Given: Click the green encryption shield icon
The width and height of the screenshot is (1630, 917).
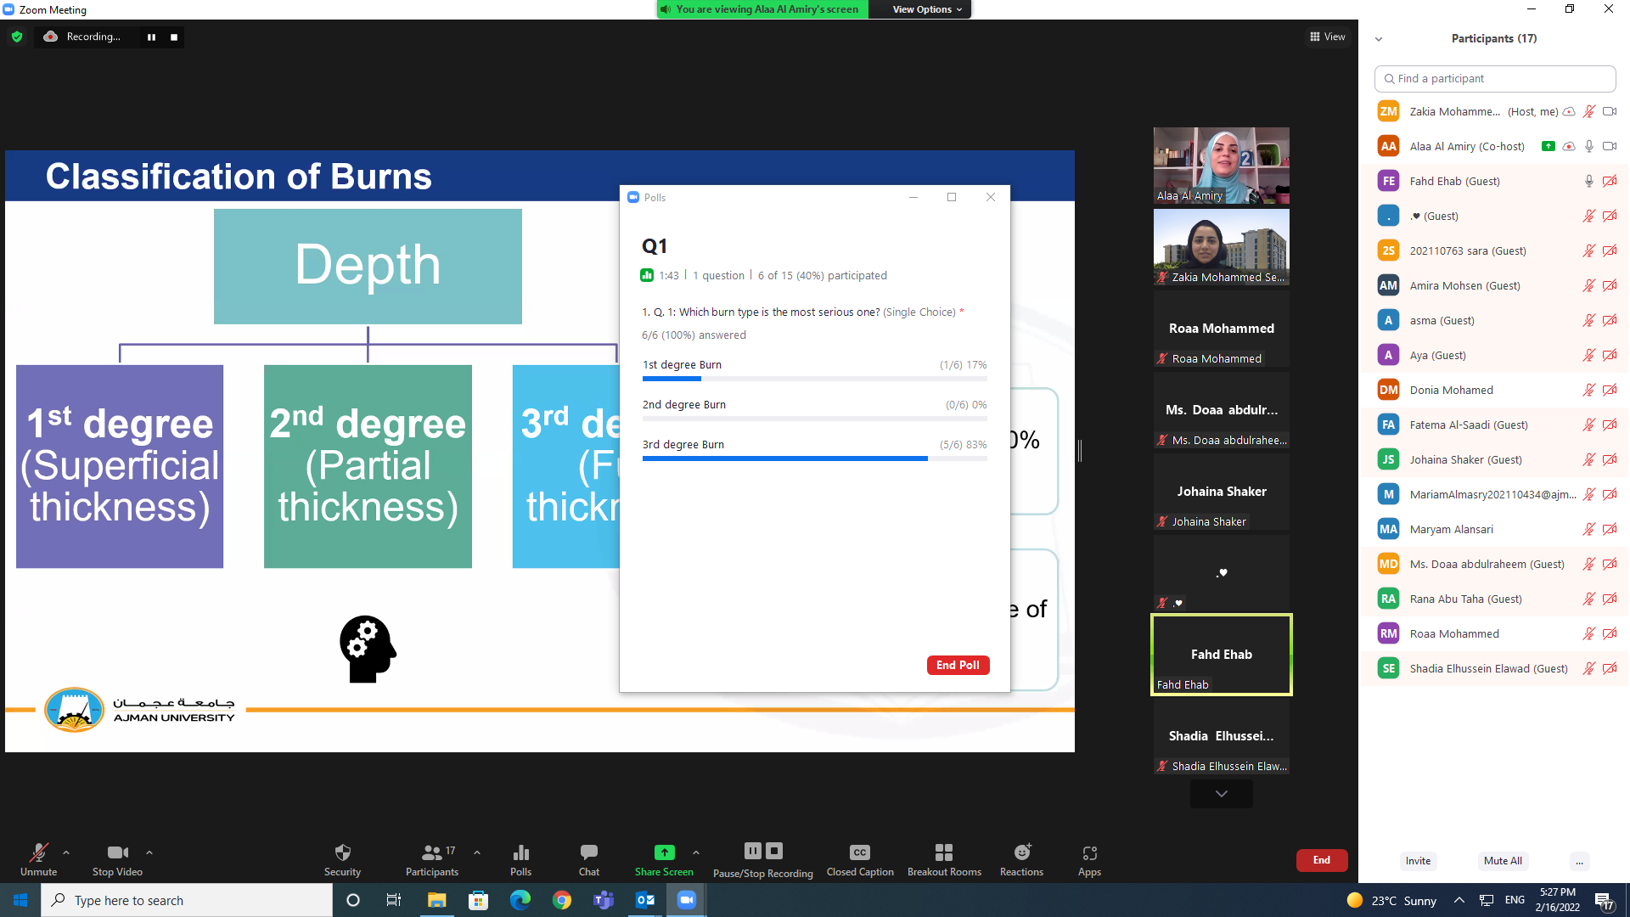Looking at the screenshot, I should pyautogui.click(x=17, y=37).
